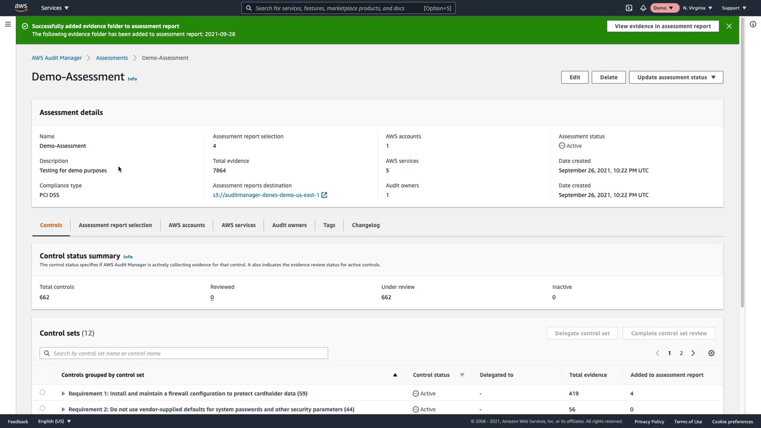Switch to the AWS accounts tab
Viewport: 761px width, 428px height.
187,225
